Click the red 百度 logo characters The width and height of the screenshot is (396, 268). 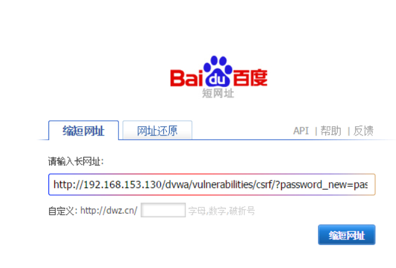tap(250, 78)
